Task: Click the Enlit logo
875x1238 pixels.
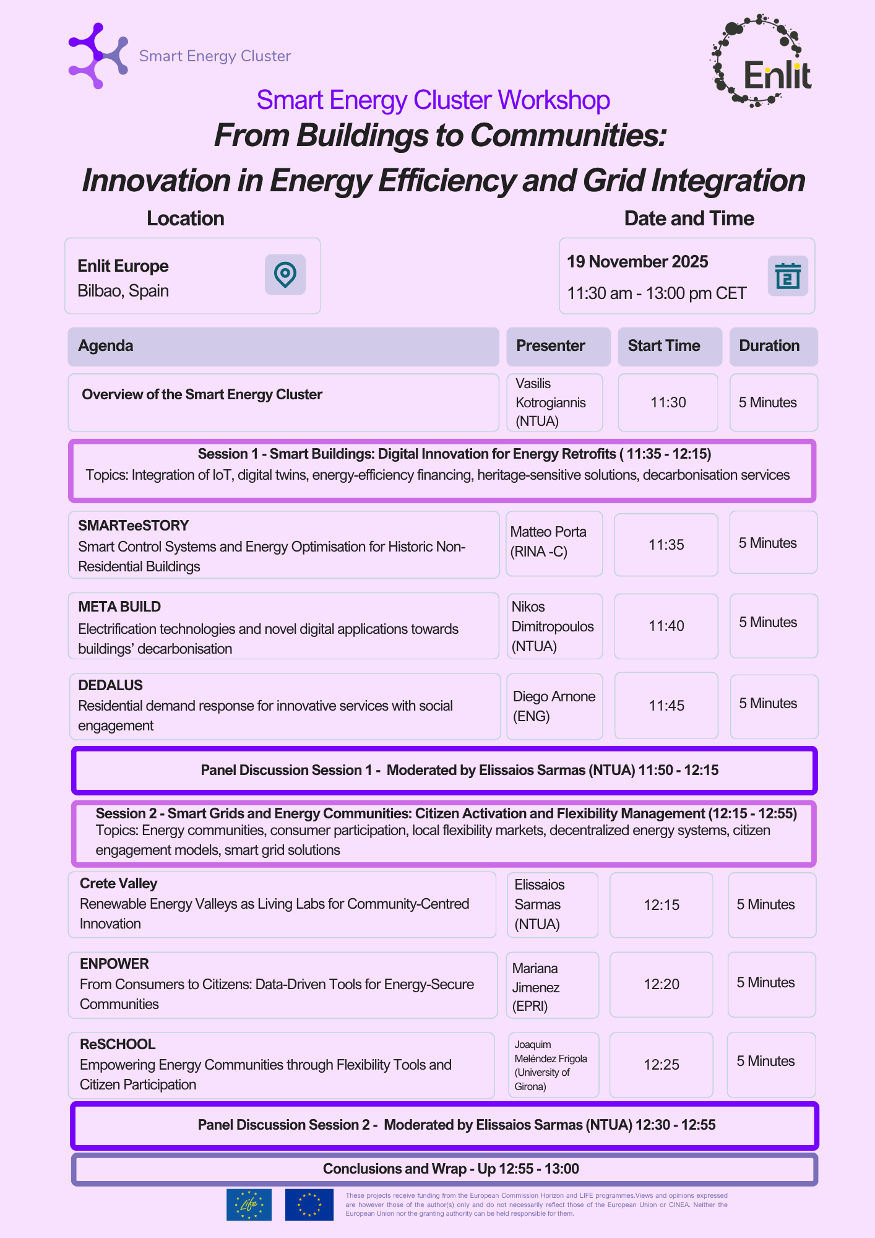Action: [x=761, y=61]
